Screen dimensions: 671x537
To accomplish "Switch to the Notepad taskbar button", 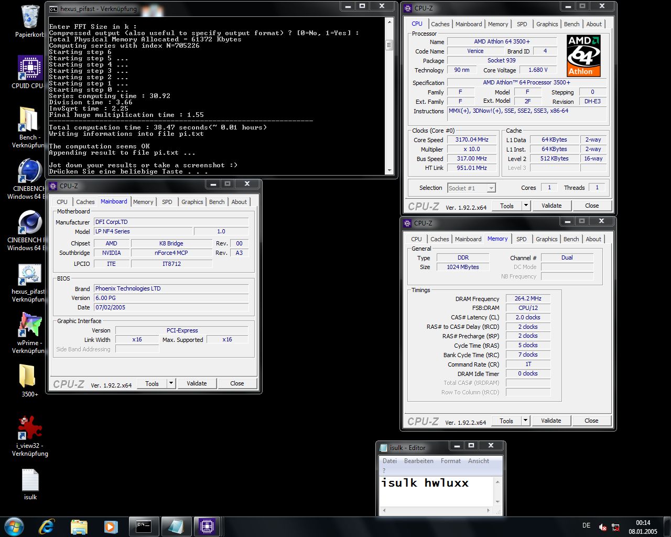I will coord(176,526).
